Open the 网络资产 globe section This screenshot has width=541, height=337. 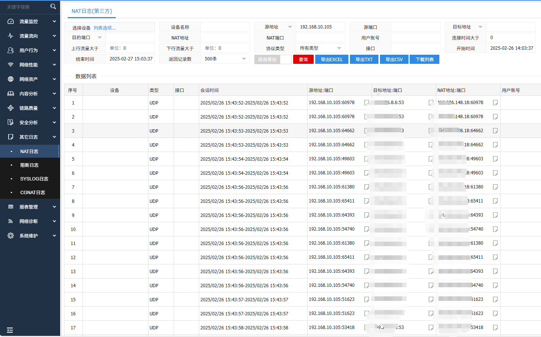point(30,79)
